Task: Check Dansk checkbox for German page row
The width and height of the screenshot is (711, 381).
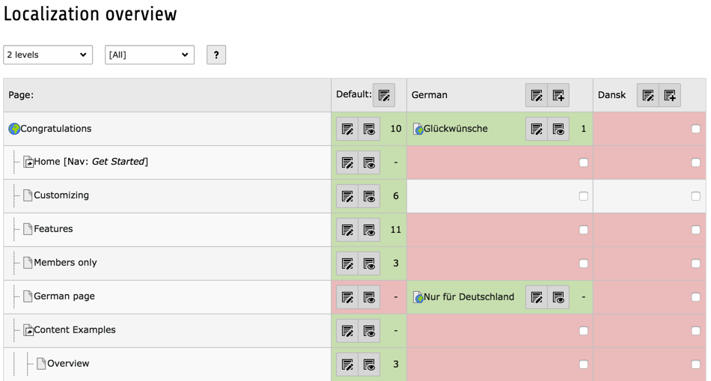Action: click(x=695, y=297)
